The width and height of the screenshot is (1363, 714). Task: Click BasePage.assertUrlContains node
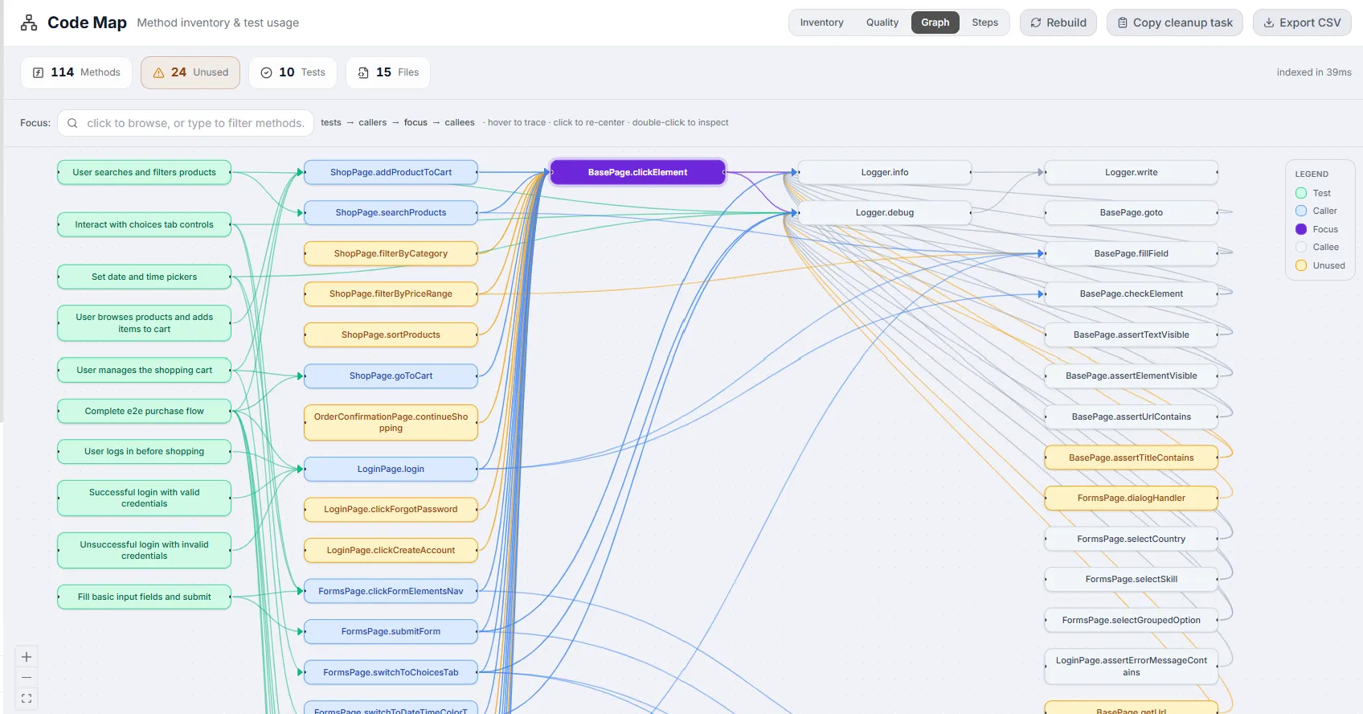point(1131,416)
